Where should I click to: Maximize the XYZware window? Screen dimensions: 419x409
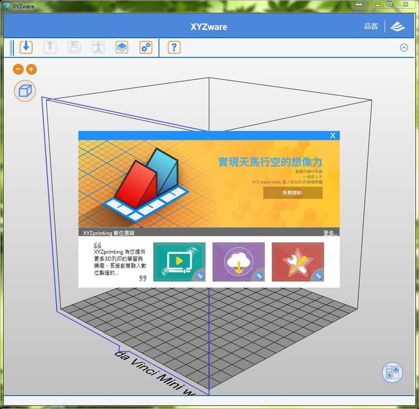tap(389, 4)
